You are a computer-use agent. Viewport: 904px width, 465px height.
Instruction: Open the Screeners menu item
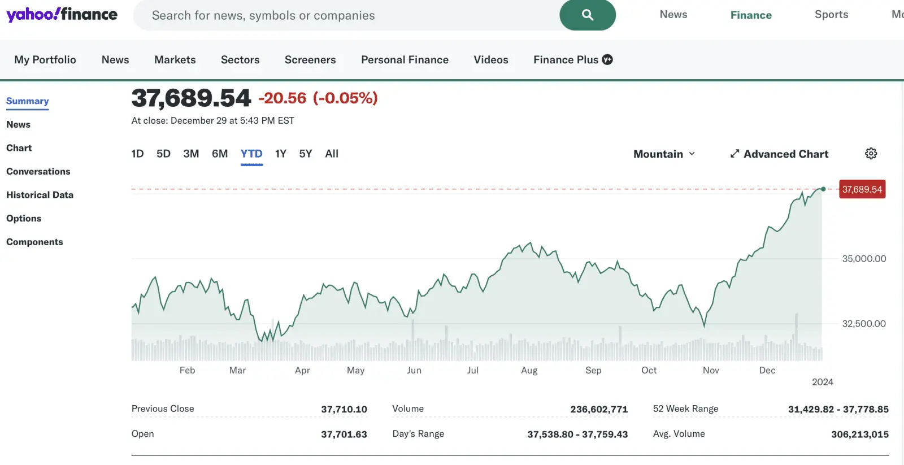tap(310, 60)
